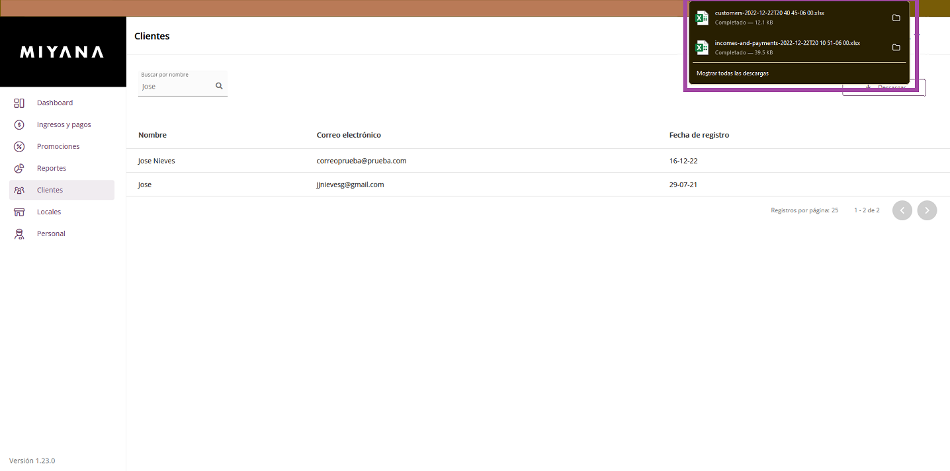Show customers xlsx file in folder
Screen dimensions: 950x471
point(896,18)
